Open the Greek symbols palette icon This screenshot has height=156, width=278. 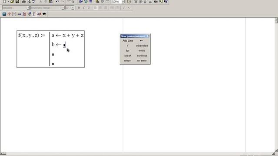pyautogui.click(x=40, y=14)
